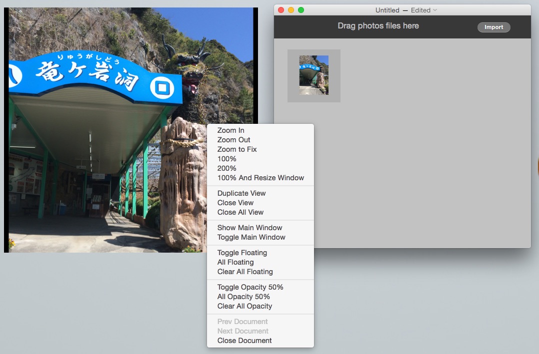
Task: Choose Clear All Floating
Action: pos(260,272)
